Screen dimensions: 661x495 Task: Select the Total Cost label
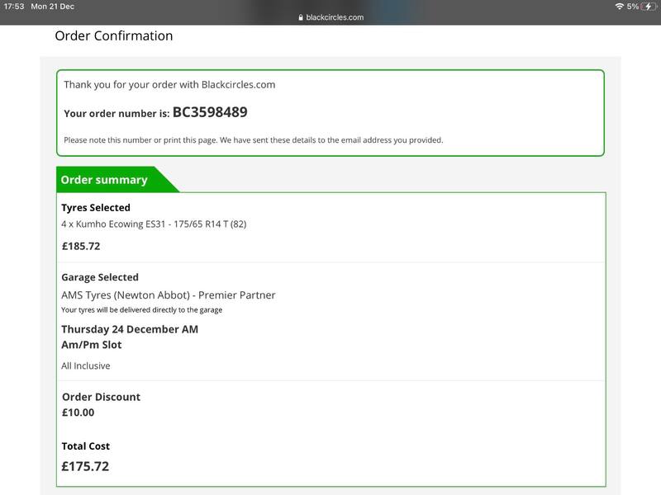pos(86,446)
